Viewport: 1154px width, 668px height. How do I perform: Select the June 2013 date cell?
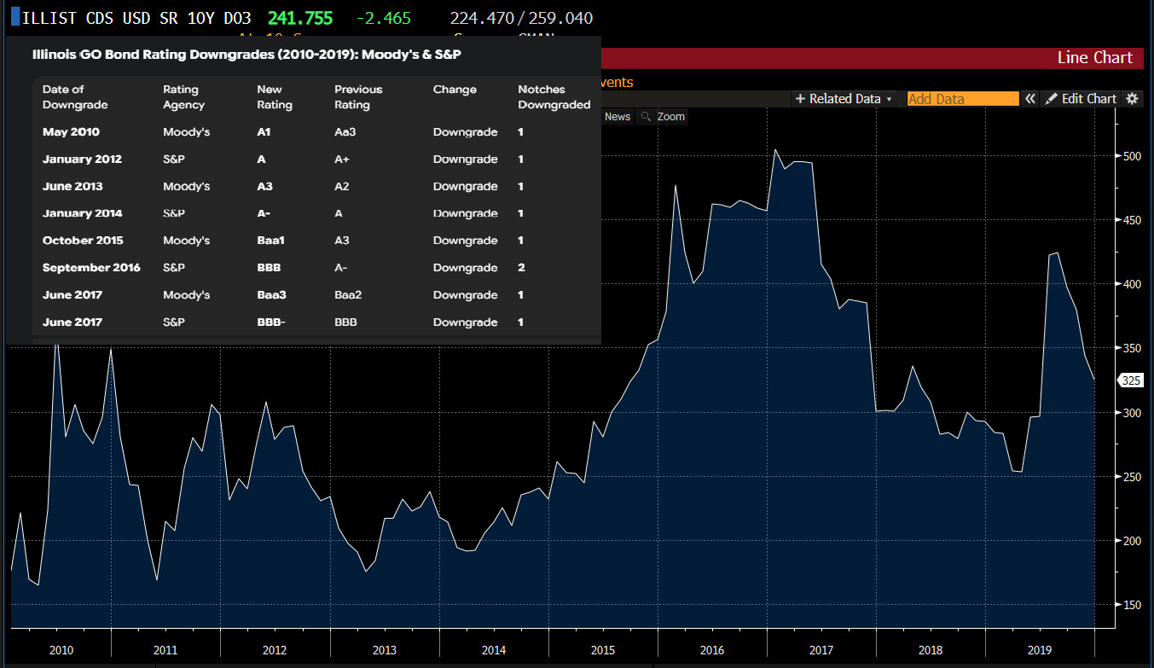tap(73, 187)
